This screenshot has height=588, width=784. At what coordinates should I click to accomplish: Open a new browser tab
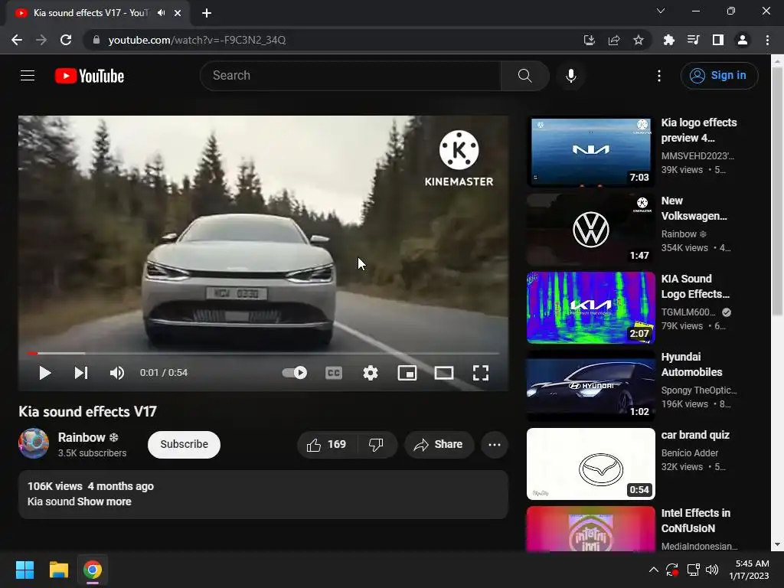(207, 13)
